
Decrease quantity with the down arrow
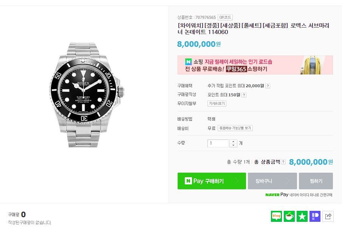coord(234,145)
